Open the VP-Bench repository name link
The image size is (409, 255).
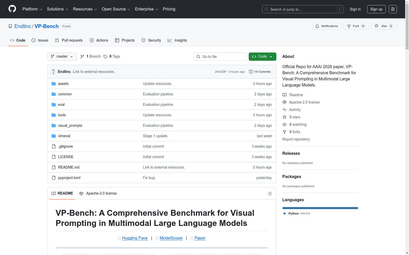tap(47, 26)
